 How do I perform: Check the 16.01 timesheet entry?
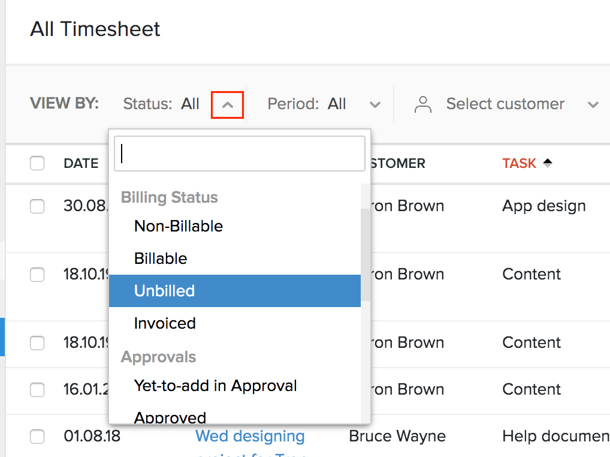(x=37, y=390)
